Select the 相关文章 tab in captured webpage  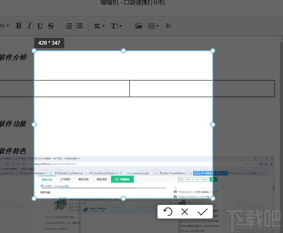(83, 179)
